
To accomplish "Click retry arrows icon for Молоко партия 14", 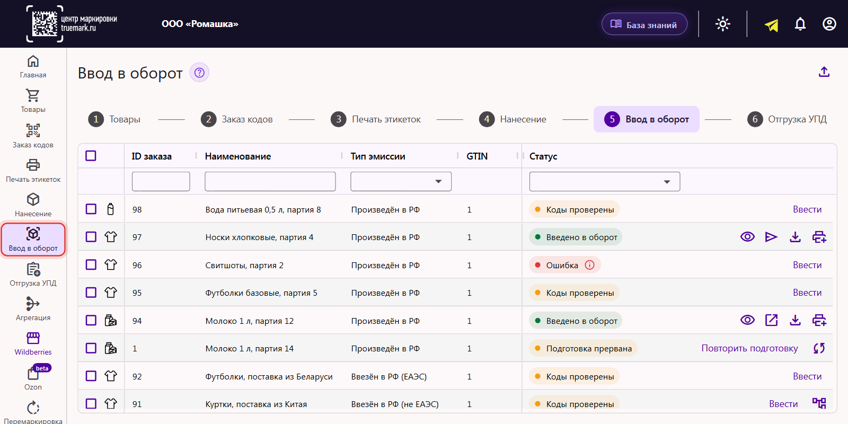I will click(x=819, y=348).
